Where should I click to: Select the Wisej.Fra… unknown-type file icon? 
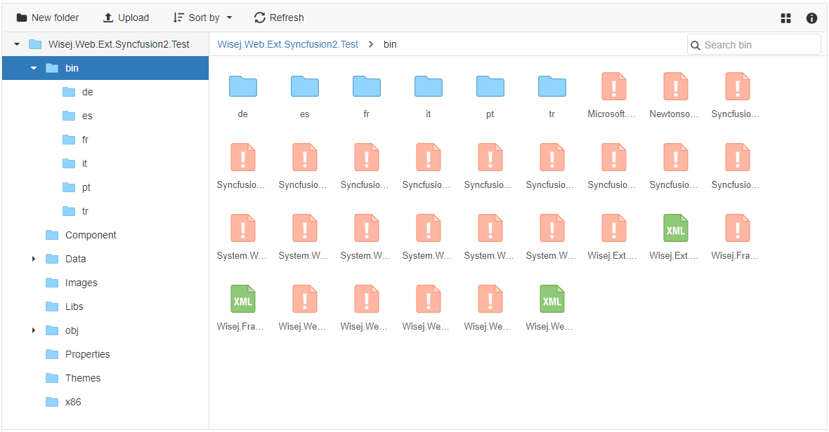coord(738,228)
